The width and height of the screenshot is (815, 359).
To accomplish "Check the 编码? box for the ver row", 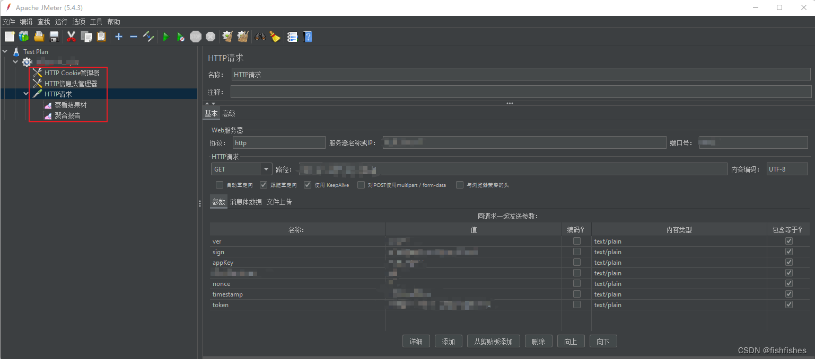I will [x=577, y=241].
